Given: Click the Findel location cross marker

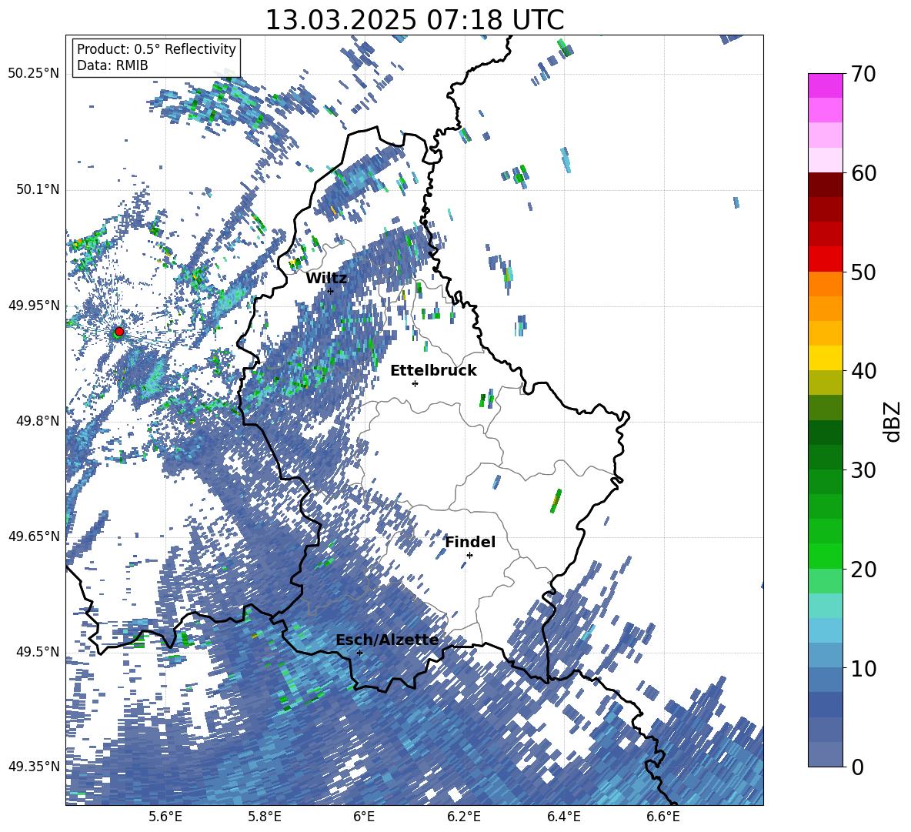Looking at the screenshot, I should click(x=469, y=556).
